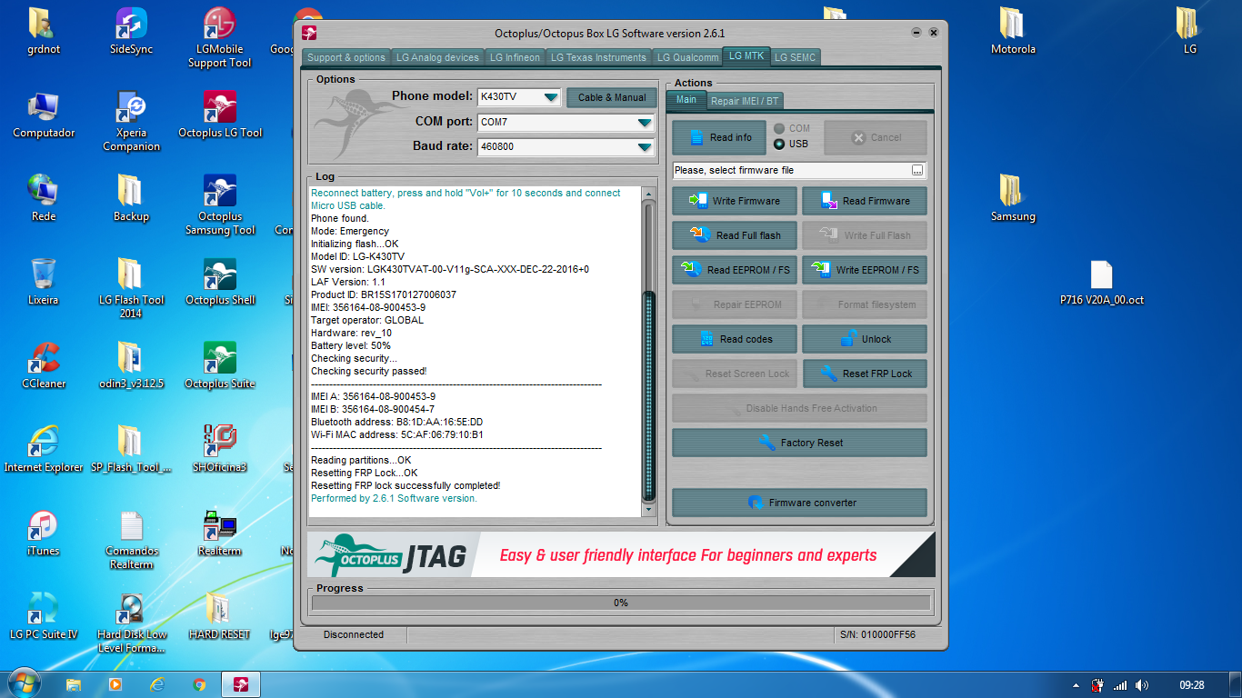The height and width of the screenshot is (698, 1242).
Task: Open Google Chrome from the taskbar
Action: click(199, 684)
